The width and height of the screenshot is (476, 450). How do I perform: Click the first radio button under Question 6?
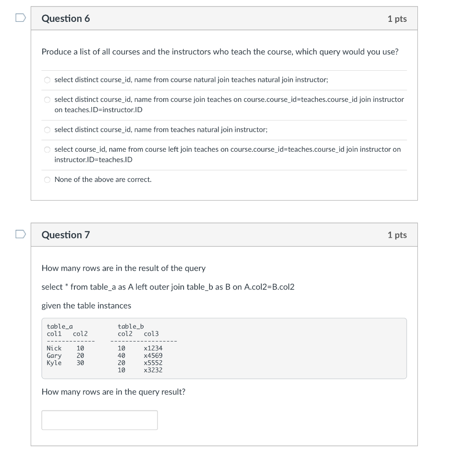pyautogui.click(x=47, y=80)
